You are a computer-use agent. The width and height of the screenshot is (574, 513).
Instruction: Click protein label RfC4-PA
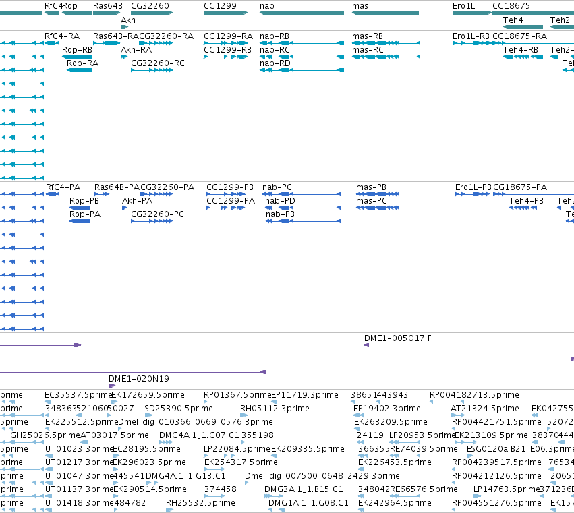pyautogui.click(x=63, y=187)
